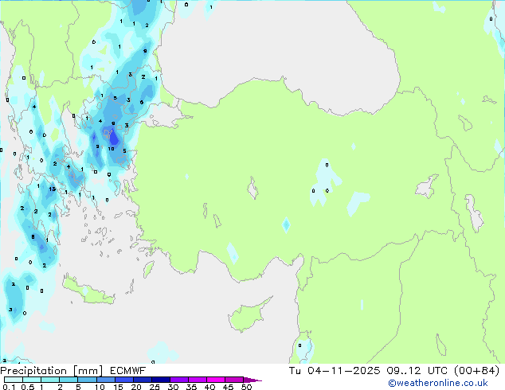The width and height of the screenshot is (505, 390).
Task: Click the "ECMWF" model label
Action: click(x=128, y=371)
